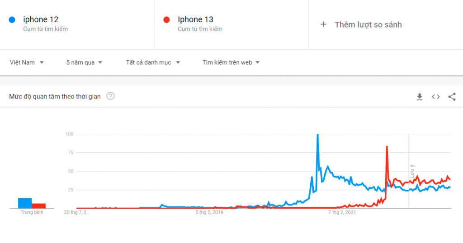
Task: Edit the Iphone 13 search term
Action: (x=195, y=19)
